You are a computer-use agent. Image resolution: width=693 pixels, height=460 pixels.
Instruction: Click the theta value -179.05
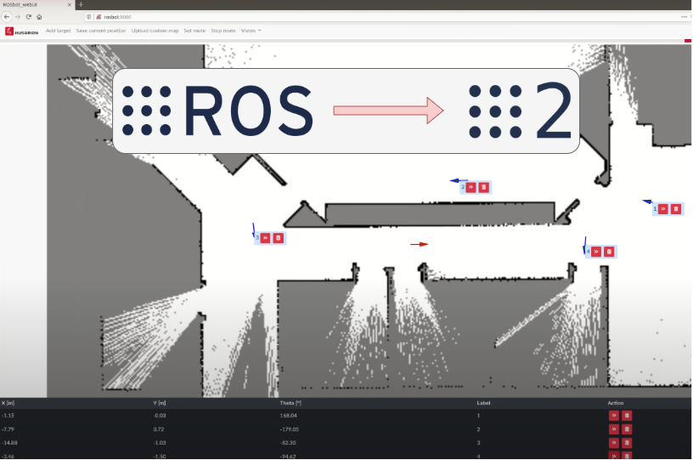pyautogui.click(x=290, y=429)
